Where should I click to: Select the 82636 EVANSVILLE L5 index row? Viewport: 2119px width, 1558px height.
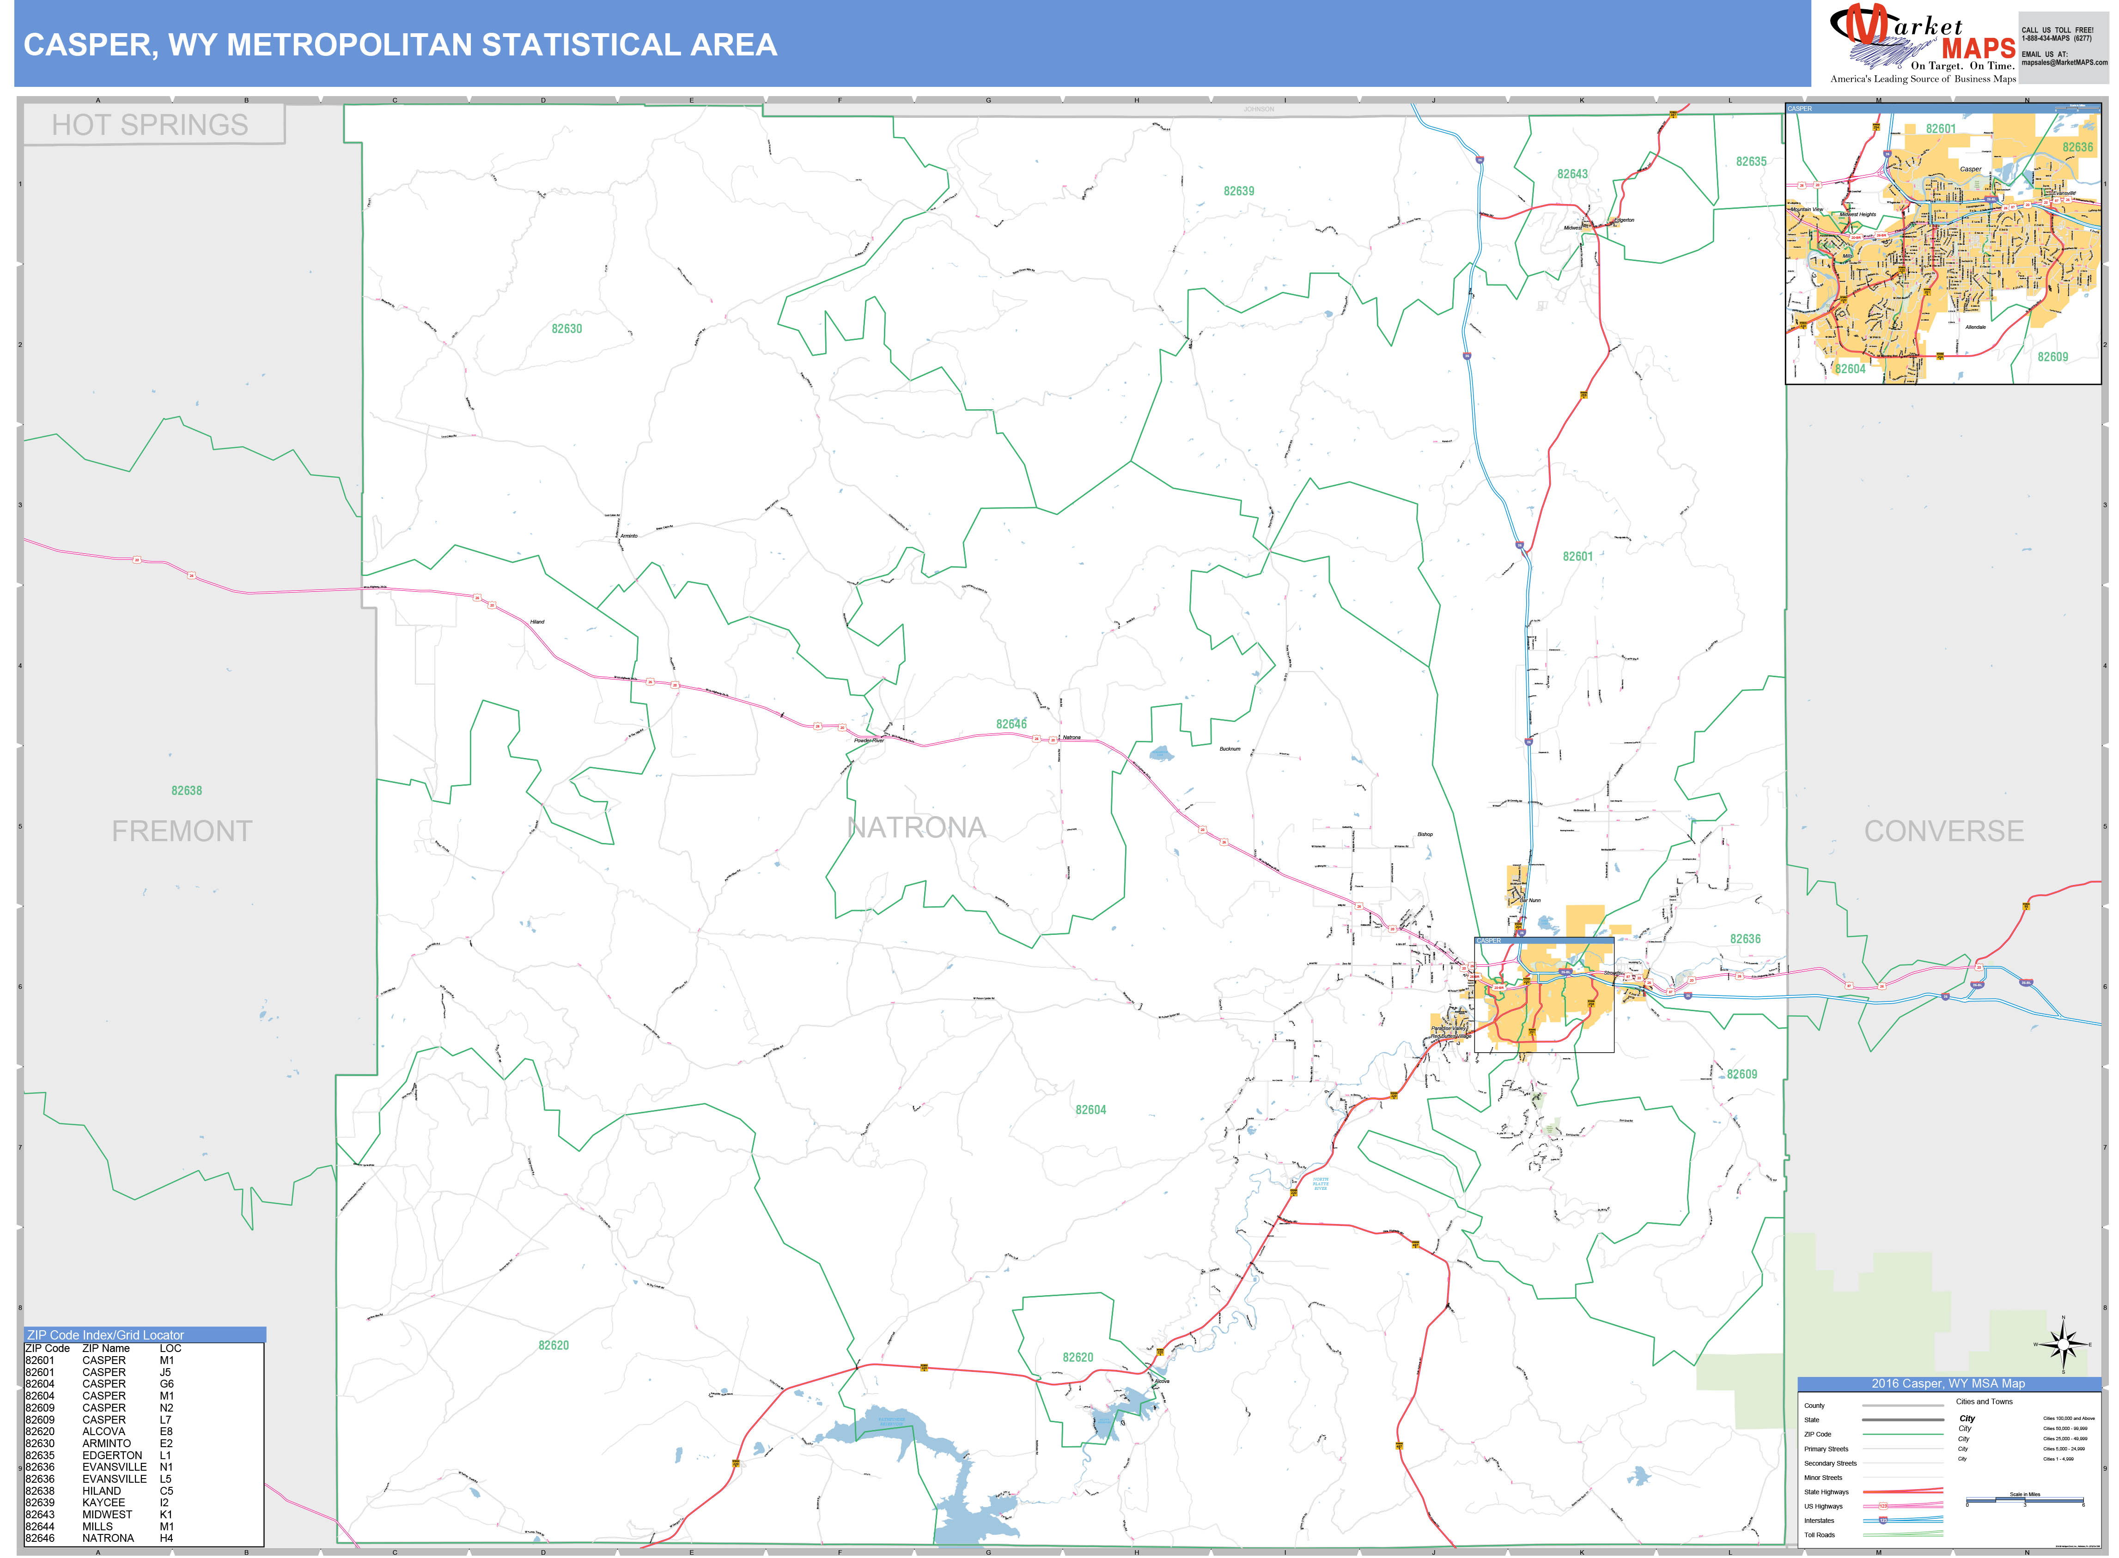99,1479
